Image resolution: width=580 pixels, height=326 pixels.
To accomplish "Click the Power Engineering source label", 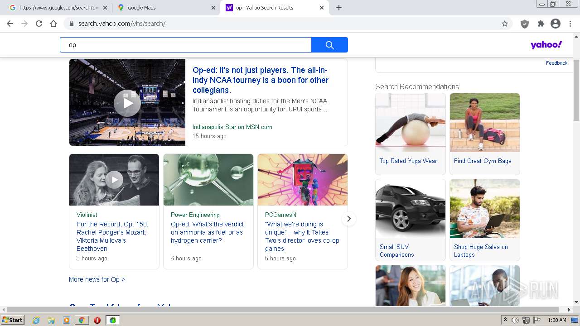I will point(195,215).
